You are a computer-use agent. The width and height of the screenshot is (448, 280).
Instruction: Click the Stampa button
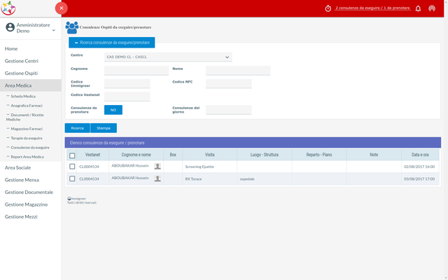104,128
